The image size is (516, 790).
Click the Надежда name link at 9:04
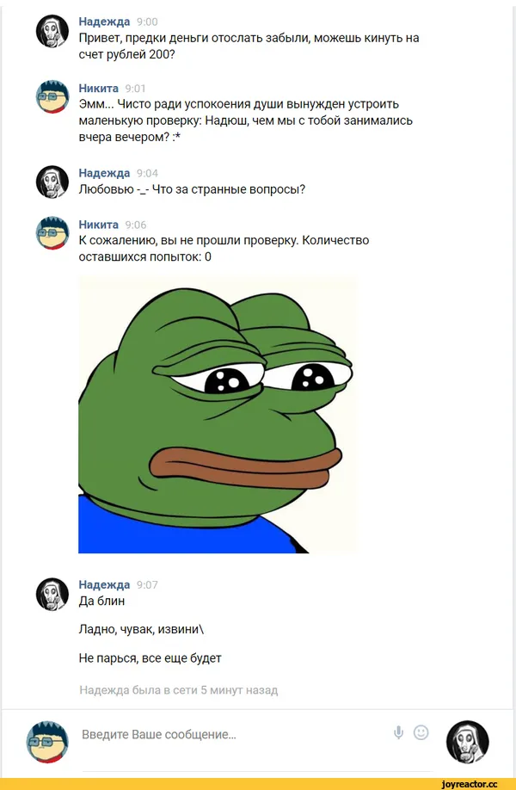click(104, 173)
